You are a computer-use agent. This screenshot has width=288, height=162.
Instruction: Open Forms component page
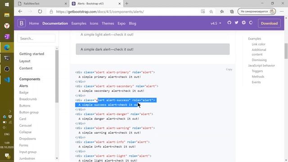tap(24, 145)
